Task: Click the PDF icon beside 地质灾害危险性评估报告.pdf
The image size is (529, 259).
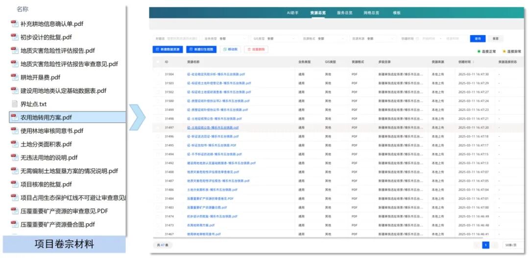Action: coord(14,50)
